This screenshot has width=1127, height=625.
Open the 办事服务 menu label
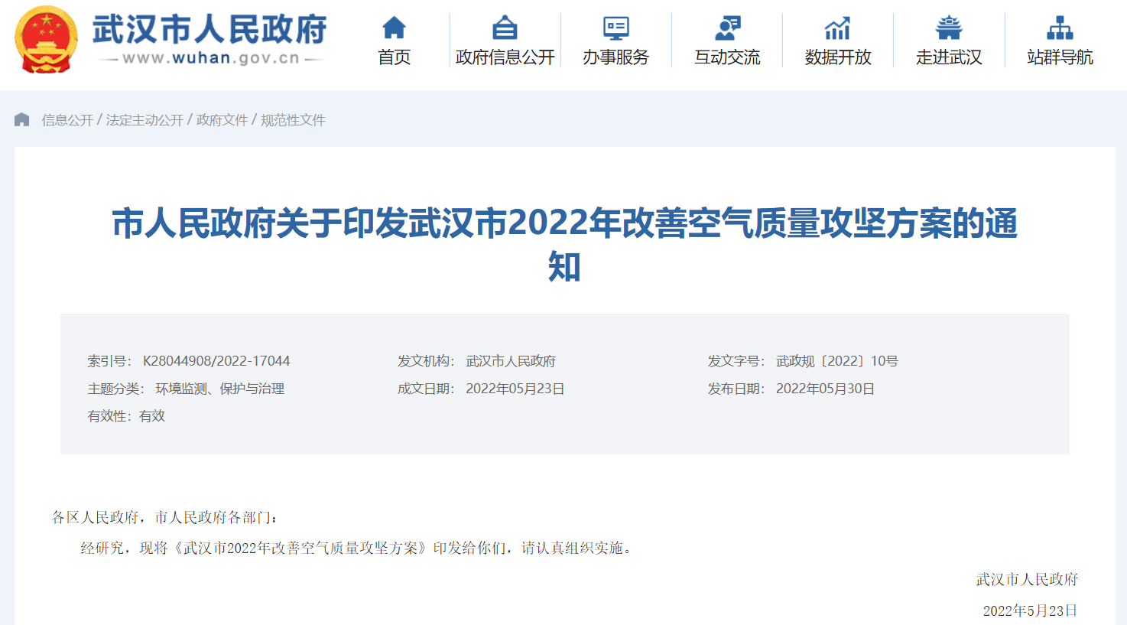point(615,57)
